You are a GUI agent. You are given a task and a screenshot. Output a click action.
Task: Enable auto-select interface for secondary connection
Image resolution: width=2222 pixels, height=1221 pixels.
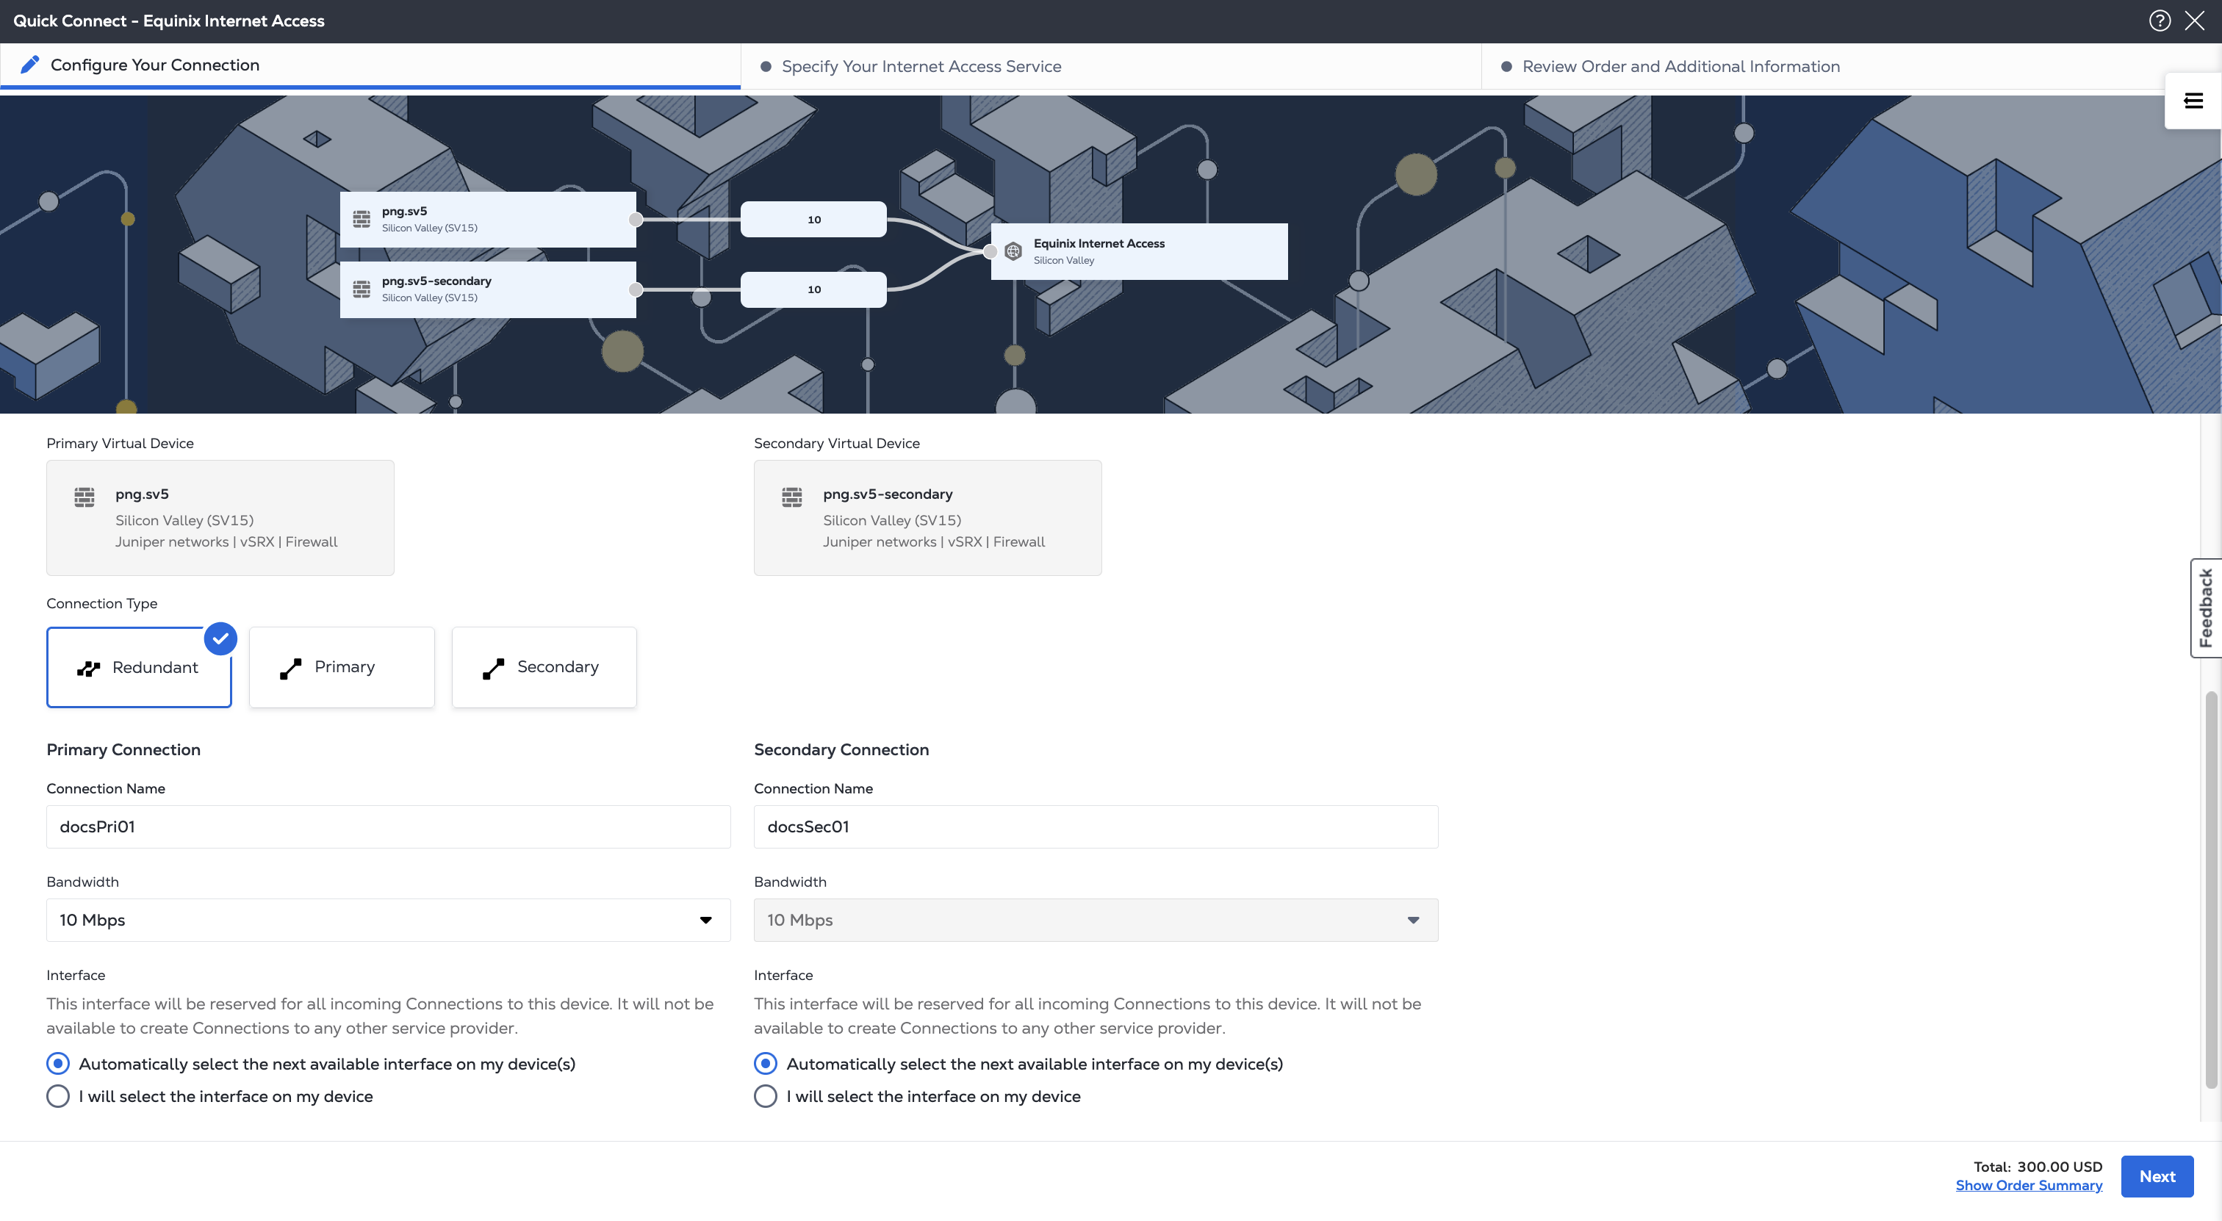point(765,1063)
